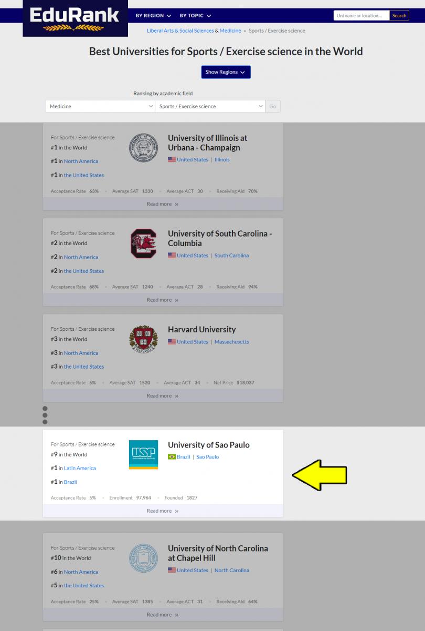
Task: Open the Harvard University title
Action: (x=202, y=329)
